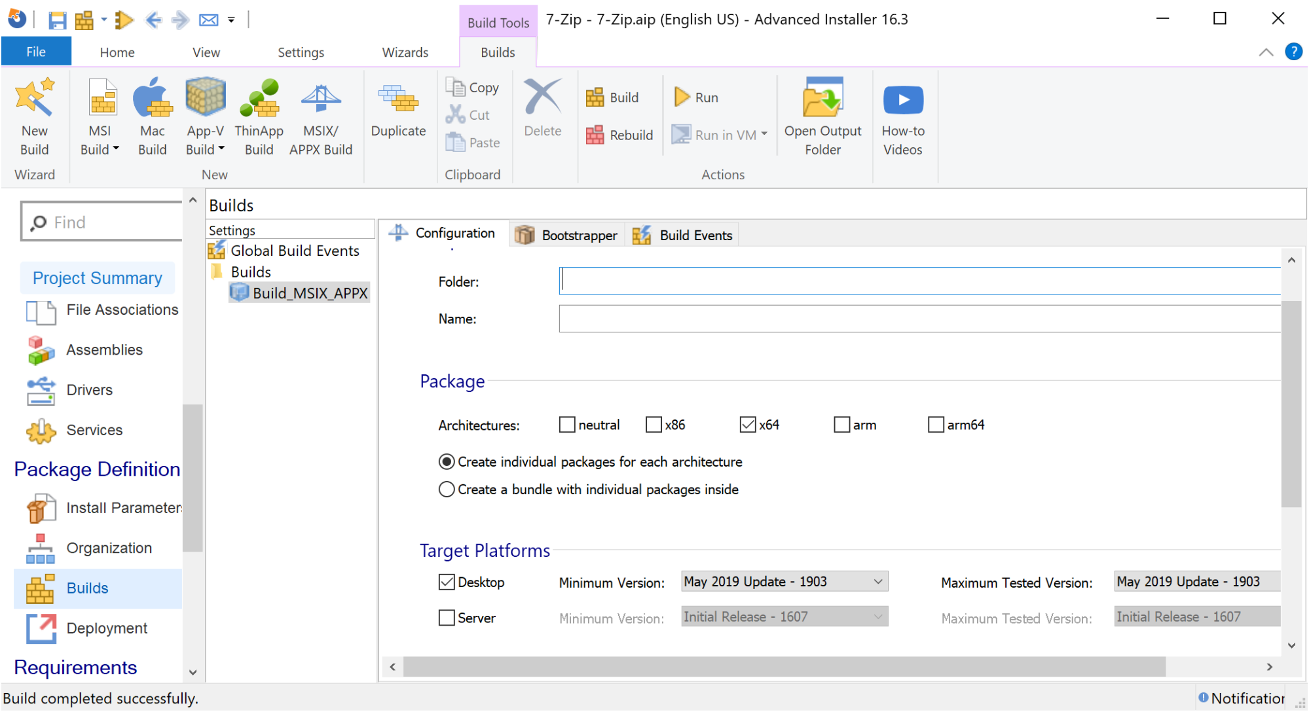Click the quick access run icon
The width and height of the screenshot is (1309, 712).
pyautogui.click(x=124, y=20)
